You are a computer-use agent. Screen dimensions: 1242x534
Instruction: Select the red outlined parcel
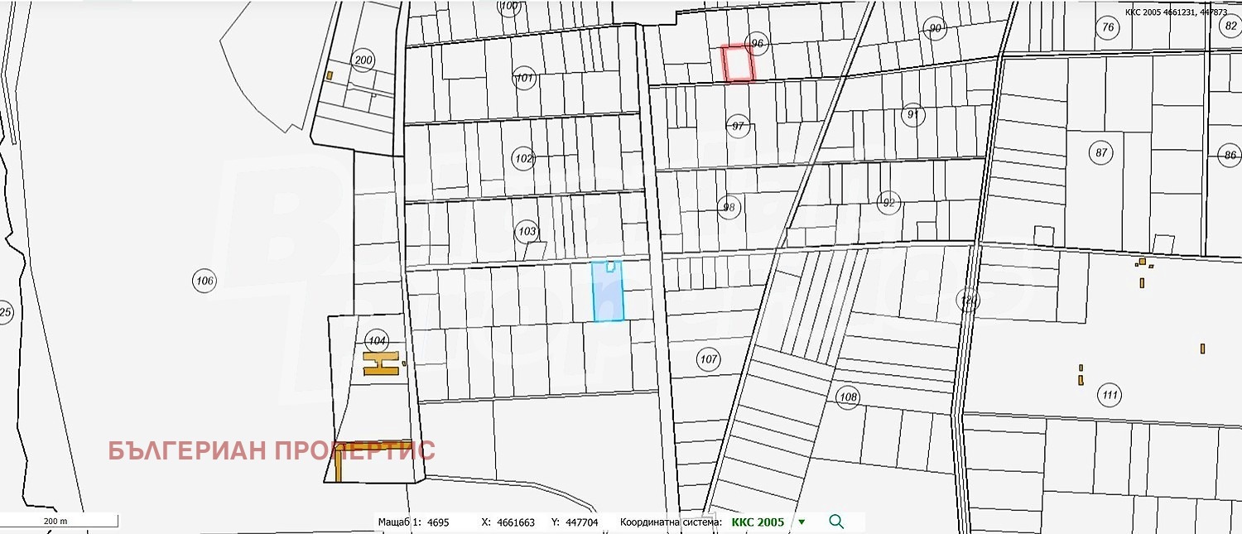(x=737, y=64)
